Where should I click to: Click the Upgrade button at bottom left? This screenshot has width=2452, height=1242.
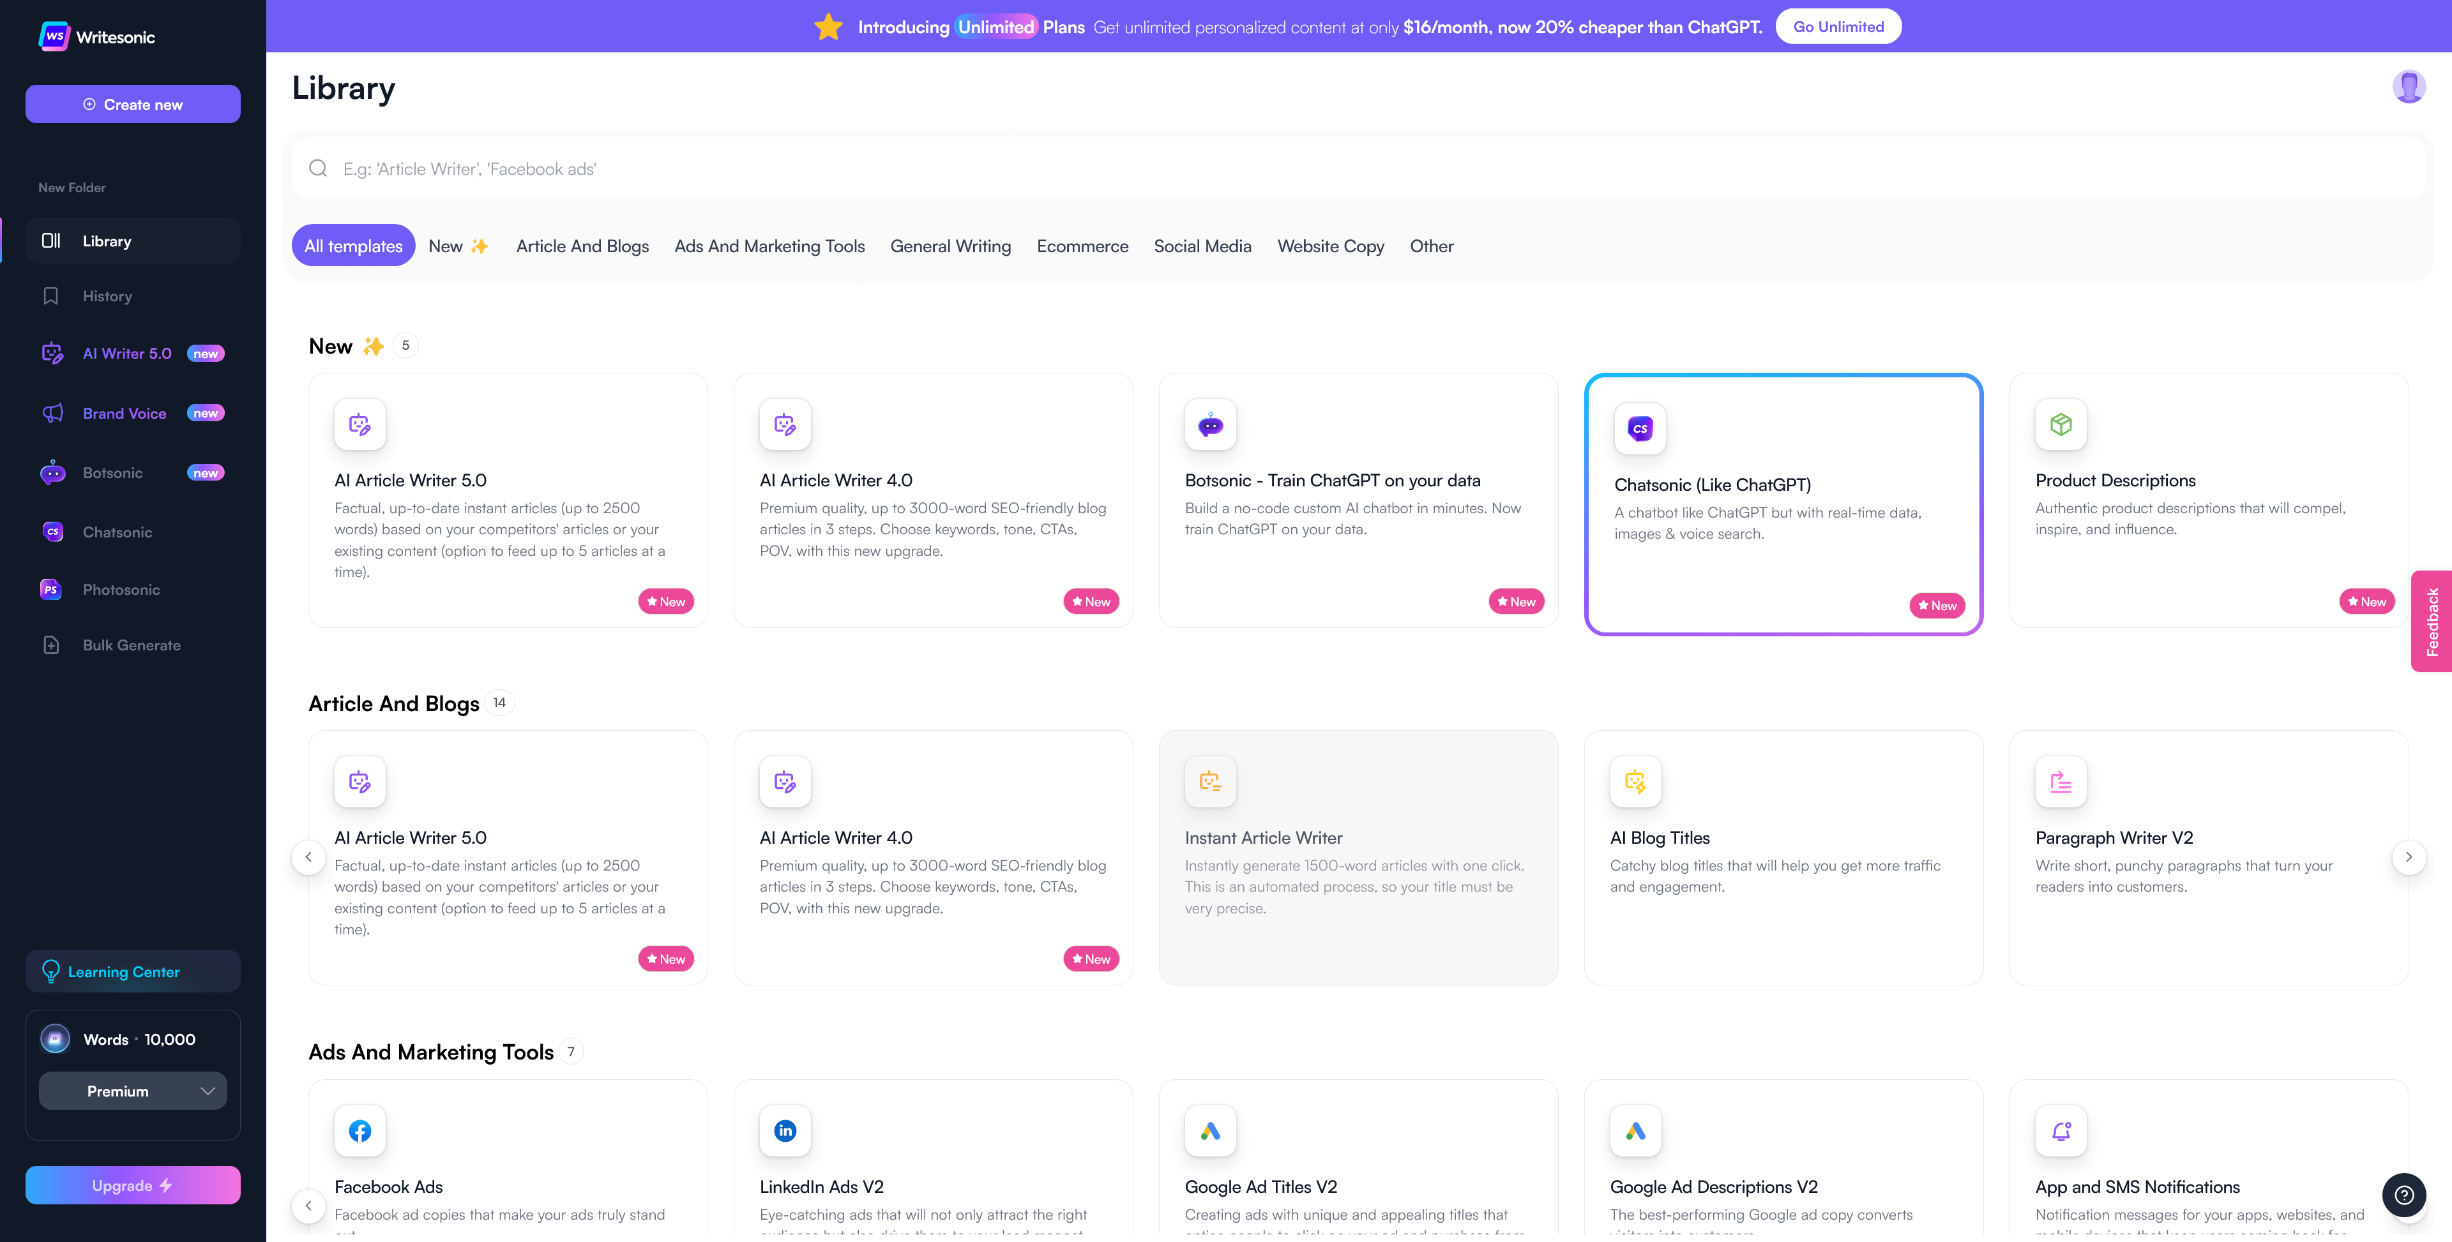pos(133,1183)
